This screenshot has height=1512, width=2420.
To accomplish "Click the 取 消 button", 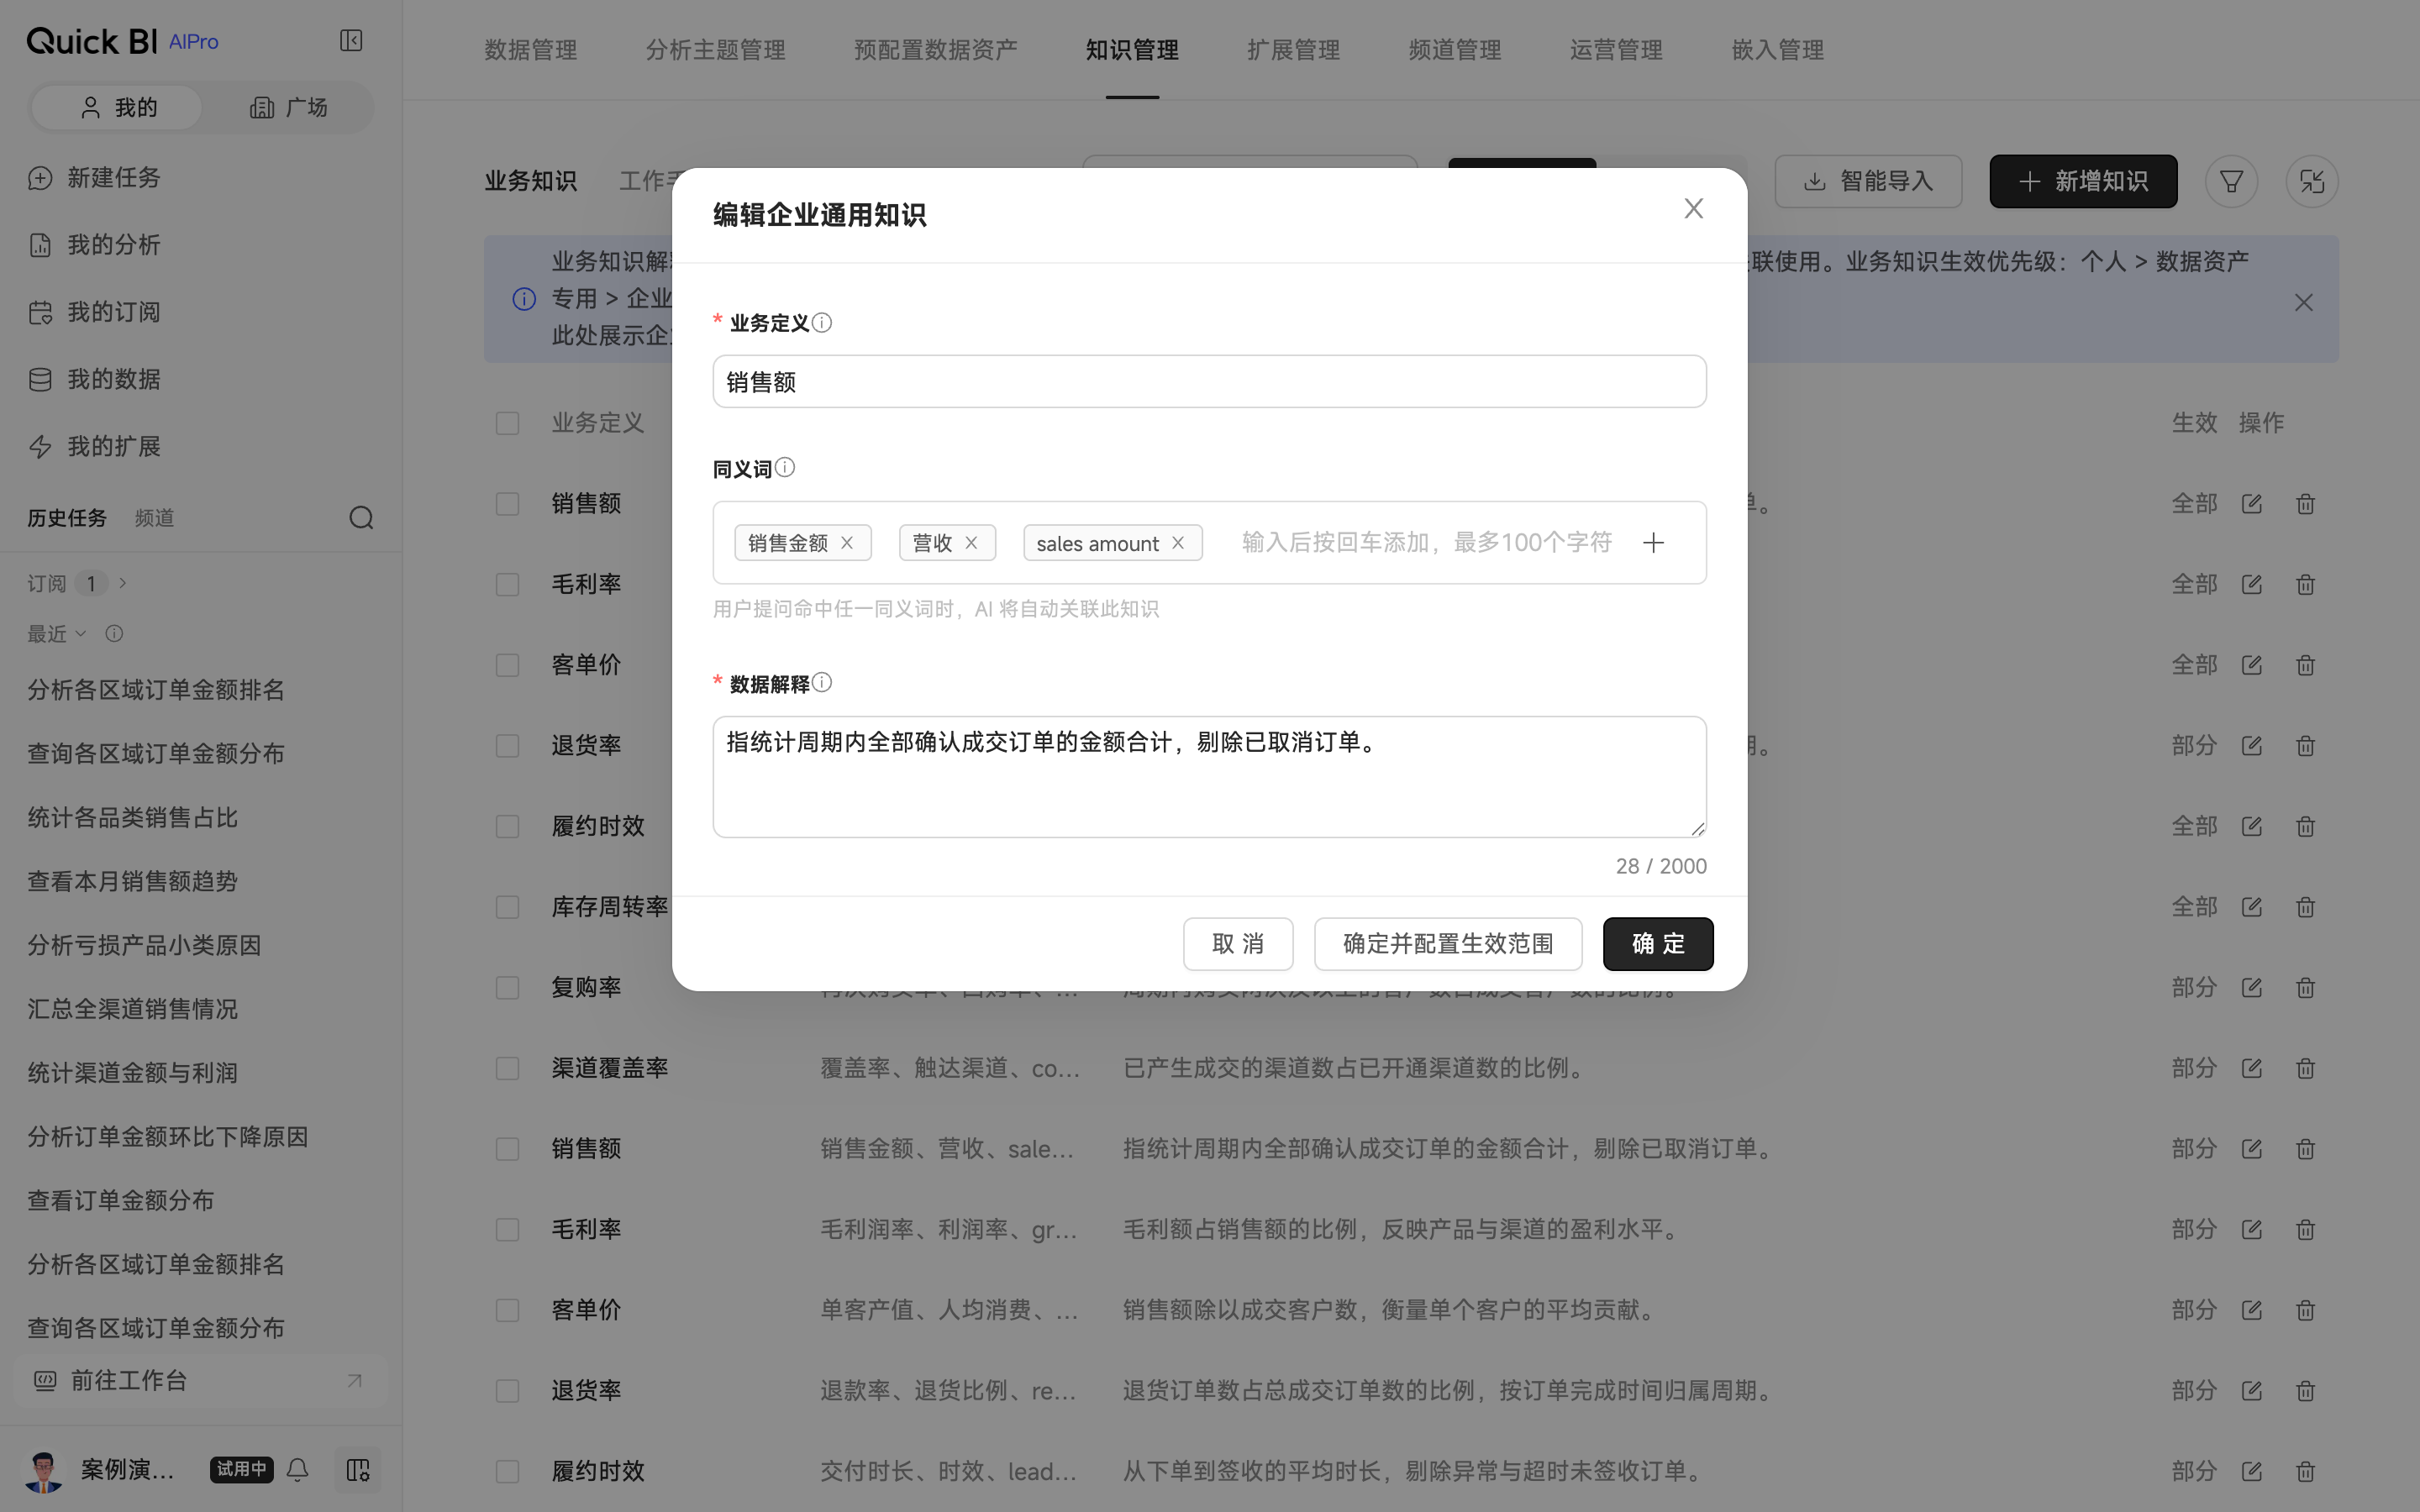I will [1238, 943].
